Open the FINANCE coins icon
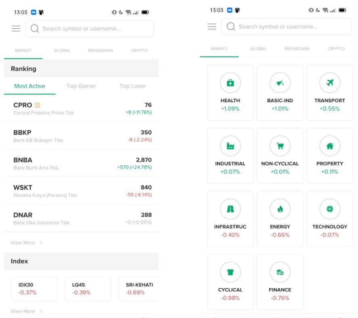Viewport: 358px width, 318px height. pyautogui.click(x=280, y=272)
